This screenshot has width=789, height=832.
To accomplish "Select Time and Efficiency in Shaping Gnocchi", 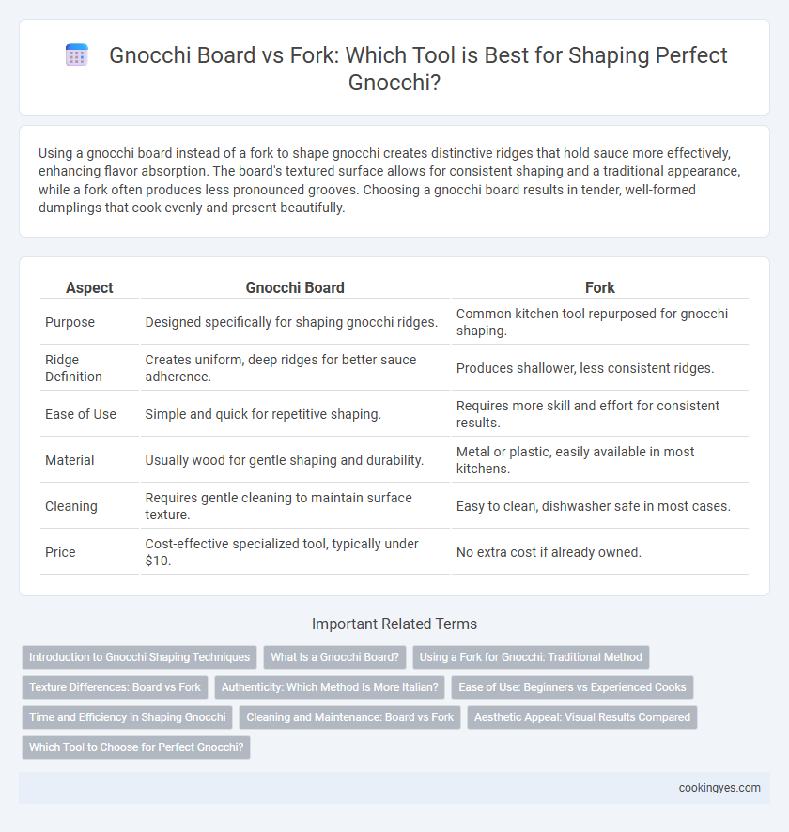I will 128,717.
